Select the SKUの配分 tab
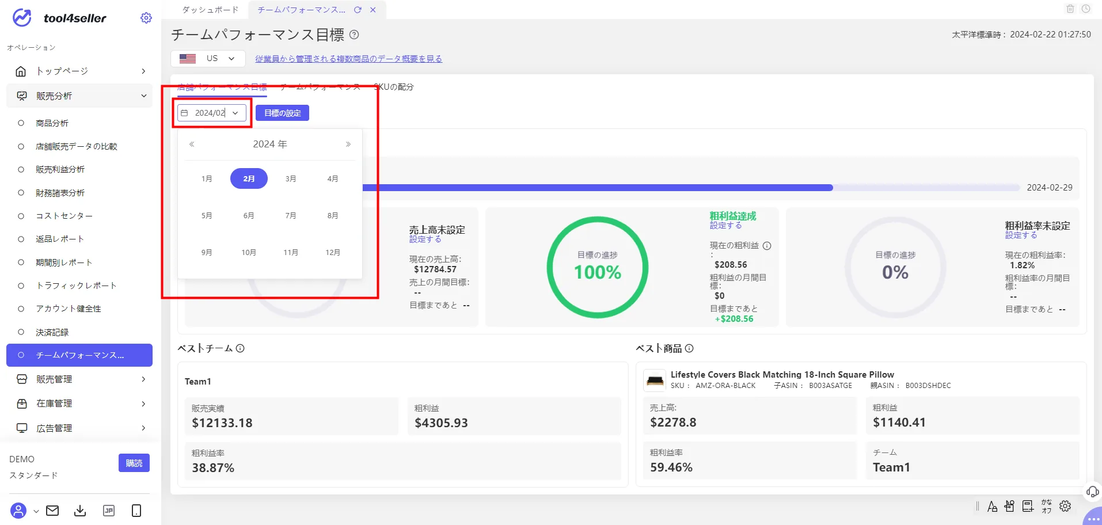The width and height of the screenshot is (1102, 525). (394, 87)
